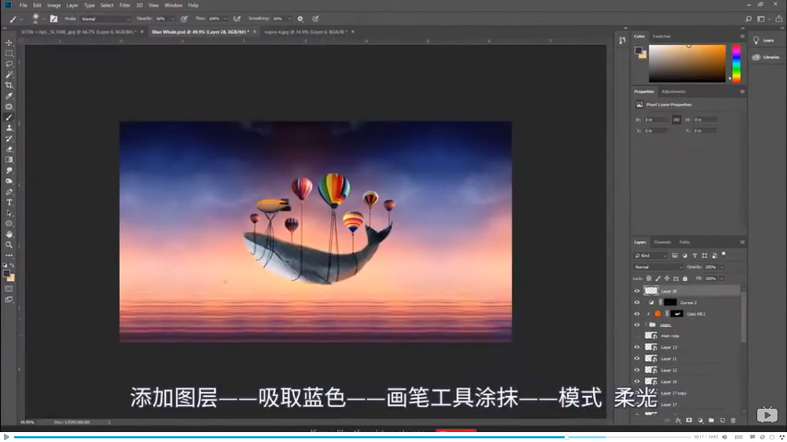Switch to the Channels tab
Screen dimensions: 787x442
click(662, 242)
